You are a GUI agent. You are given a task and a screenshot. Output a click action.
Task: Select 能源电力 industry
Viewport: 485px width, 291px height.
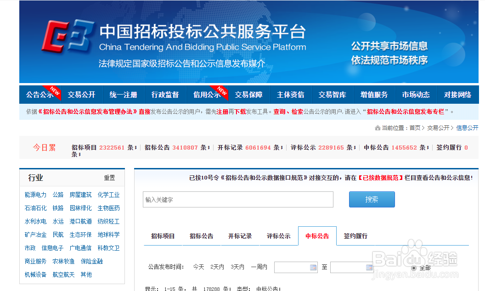[x=35, y=195]
